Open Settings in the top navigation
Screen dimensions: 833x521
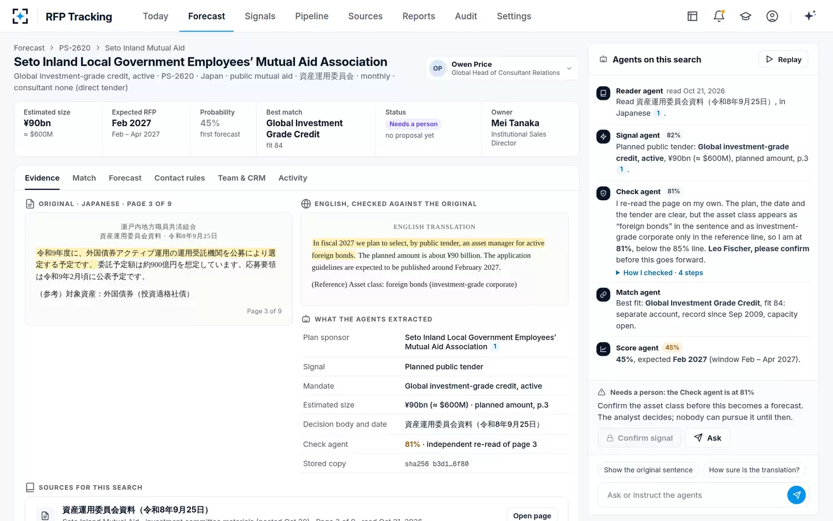pos(514,16)
